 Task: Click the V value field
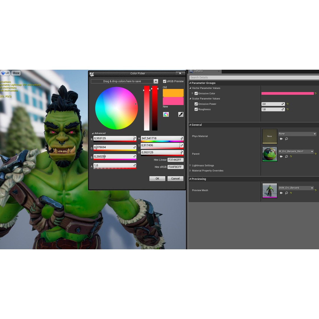[162, 152]
